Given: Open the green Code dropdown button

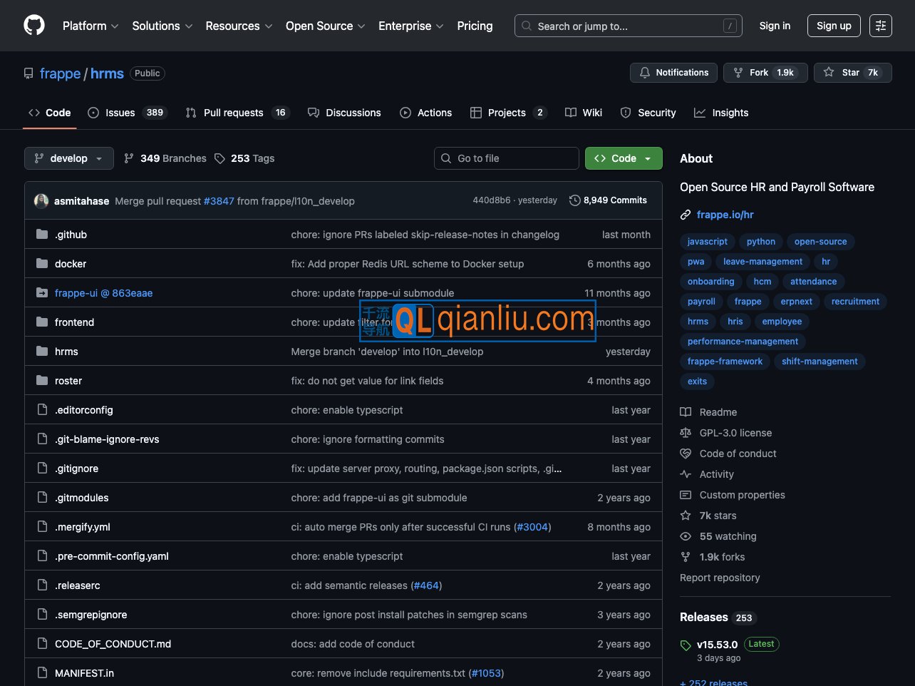Looking at the screenshot, I should [x=623, y=158].
